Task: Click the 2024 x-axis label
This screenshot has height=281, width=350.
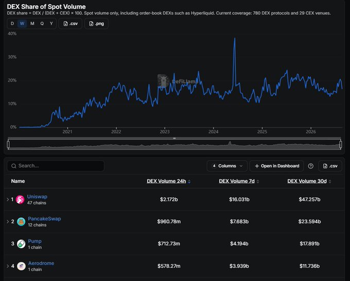Action: 213,132
